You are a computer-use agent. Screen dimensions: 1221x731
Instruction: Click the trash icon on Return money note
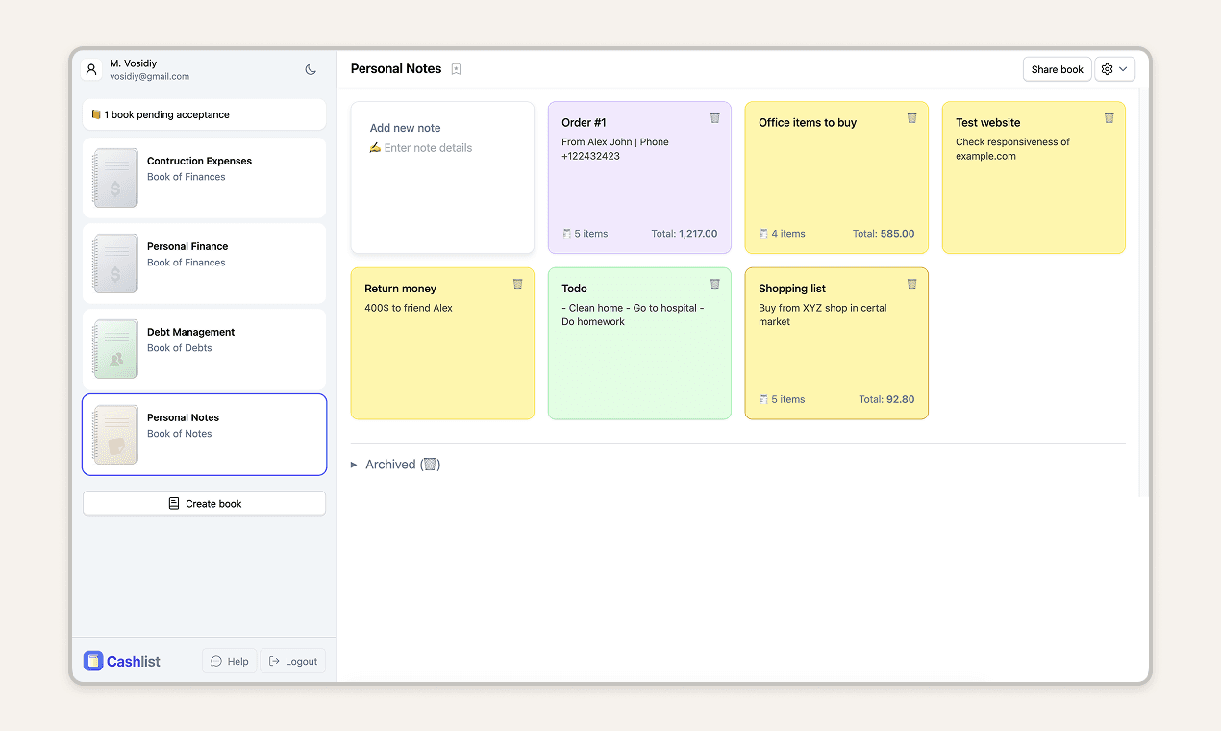(x=517, y=283)
